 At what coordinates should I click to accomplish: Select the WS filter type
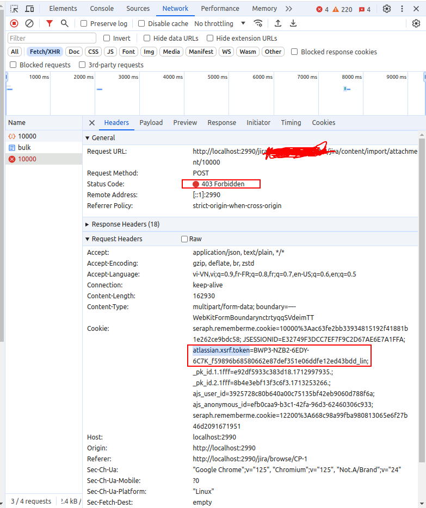(226, 52)
